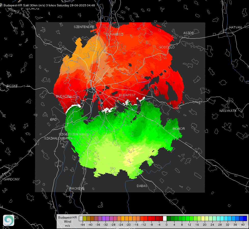Click the DOROG town label

[33, 9]
